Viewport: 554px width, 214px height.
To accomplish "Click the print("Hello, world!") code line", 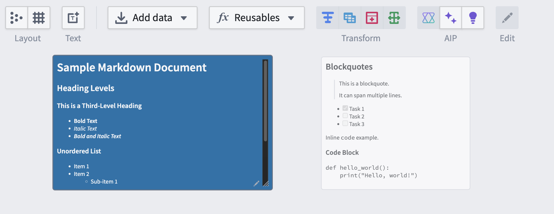I will (x=378, y=175).
